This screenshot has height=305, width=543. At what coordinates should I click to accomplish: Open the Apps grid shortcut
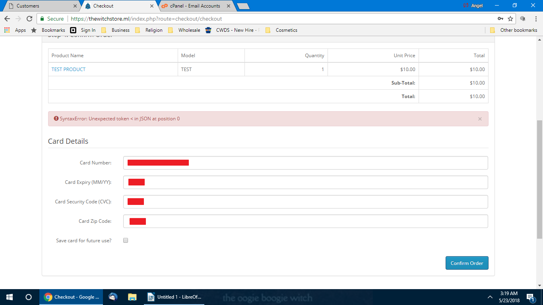[x=15, y=30]
